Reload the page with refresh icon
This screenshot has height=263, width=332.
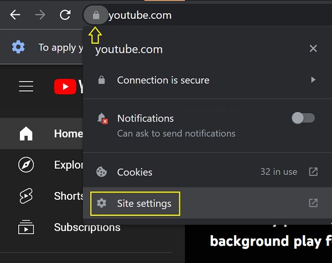65,15
